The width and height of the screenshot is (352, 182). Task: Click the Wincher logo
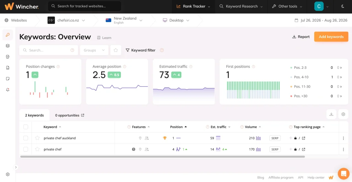(22, 6)
